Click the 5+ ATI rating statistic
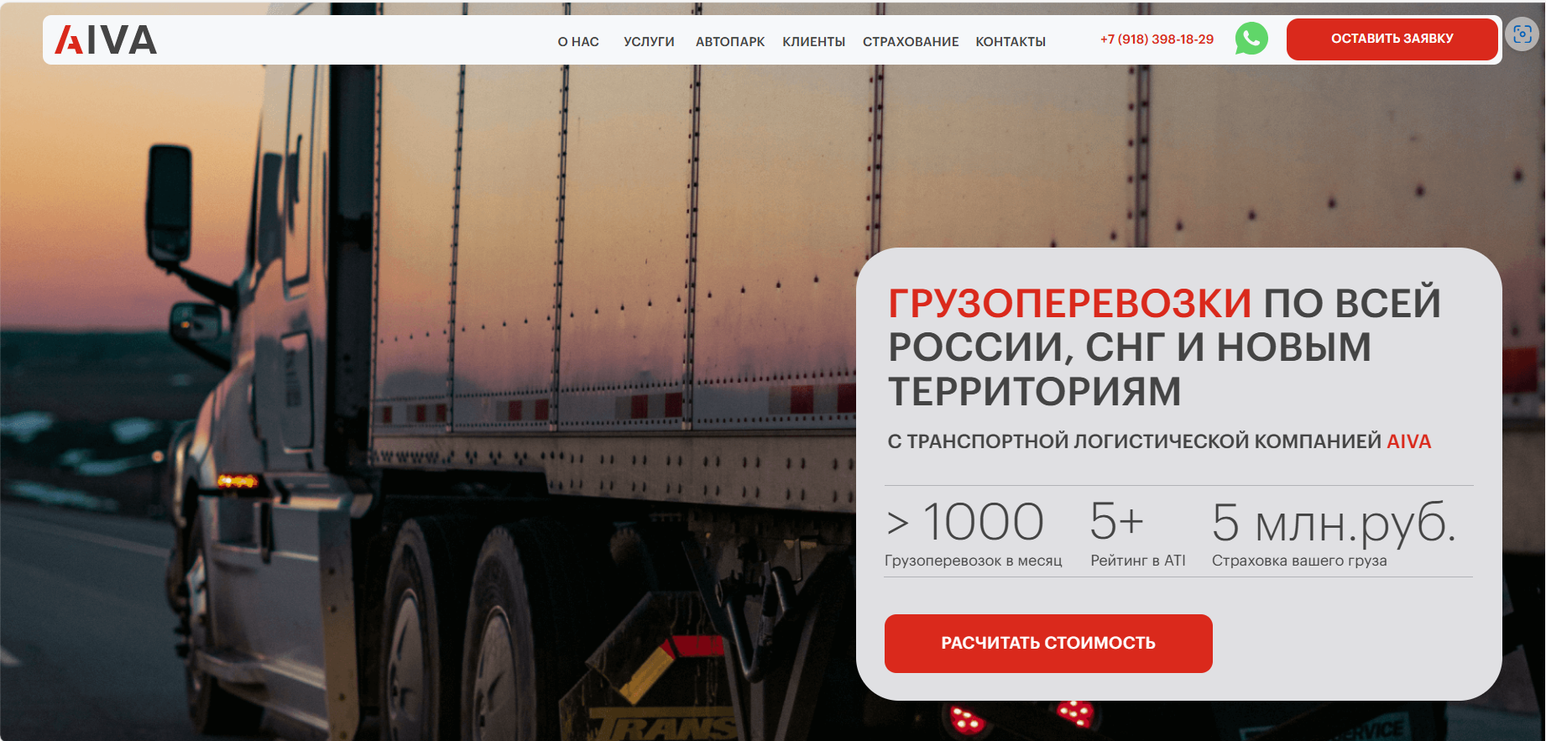 pyautogui.click(x=1117, y=521)
